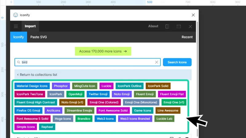Pick the Fluent Emoji Flat tag
Viewport: 246px width, 138px height.
point(172,94)
